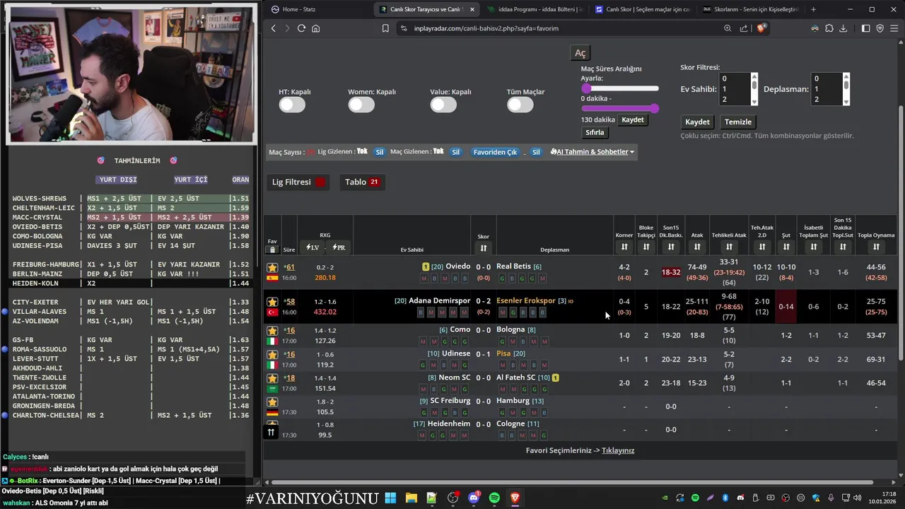Image resolution: width=905 pixels, height=509 pixels.
Task: Reload the page in the browser
Action: (x=301, y=28)
